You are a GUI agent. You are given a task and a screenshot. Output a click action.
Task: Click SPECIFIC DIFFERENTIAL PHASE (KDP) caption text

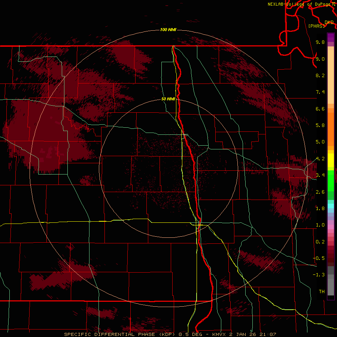coord(119,334)
